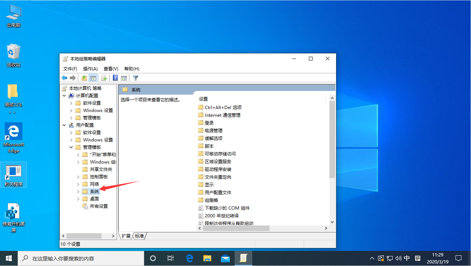
Task: Open the 查看(V) menu
Action: coord(111,69)
